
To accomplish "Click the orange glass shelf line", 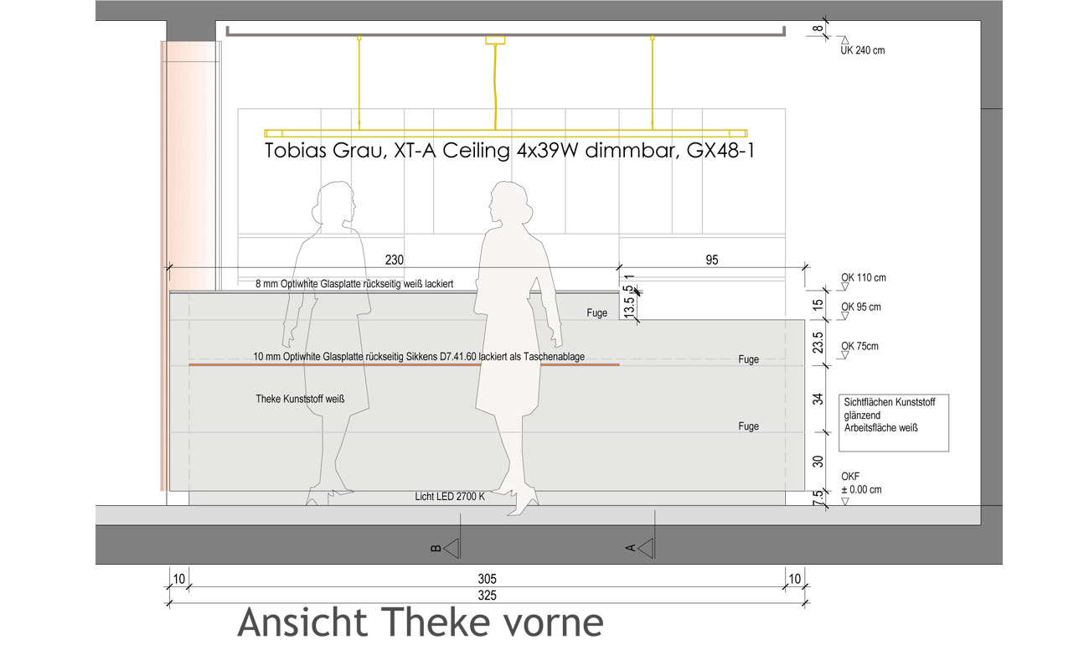I will pos(404,365).
